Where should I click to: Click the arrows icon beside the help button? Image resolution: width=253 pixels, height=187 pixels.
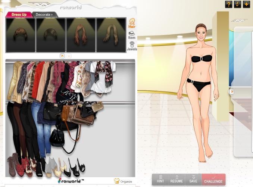coord(238,4)
